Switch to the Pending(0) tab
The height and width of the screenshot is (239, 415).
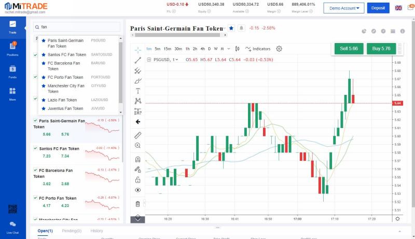(72, 231)
